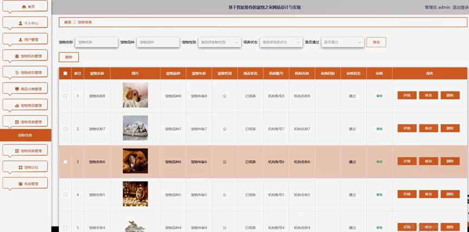Click 删除 for row 宠物名称5
Screen dimensions: 469x232
coord(450,194)
